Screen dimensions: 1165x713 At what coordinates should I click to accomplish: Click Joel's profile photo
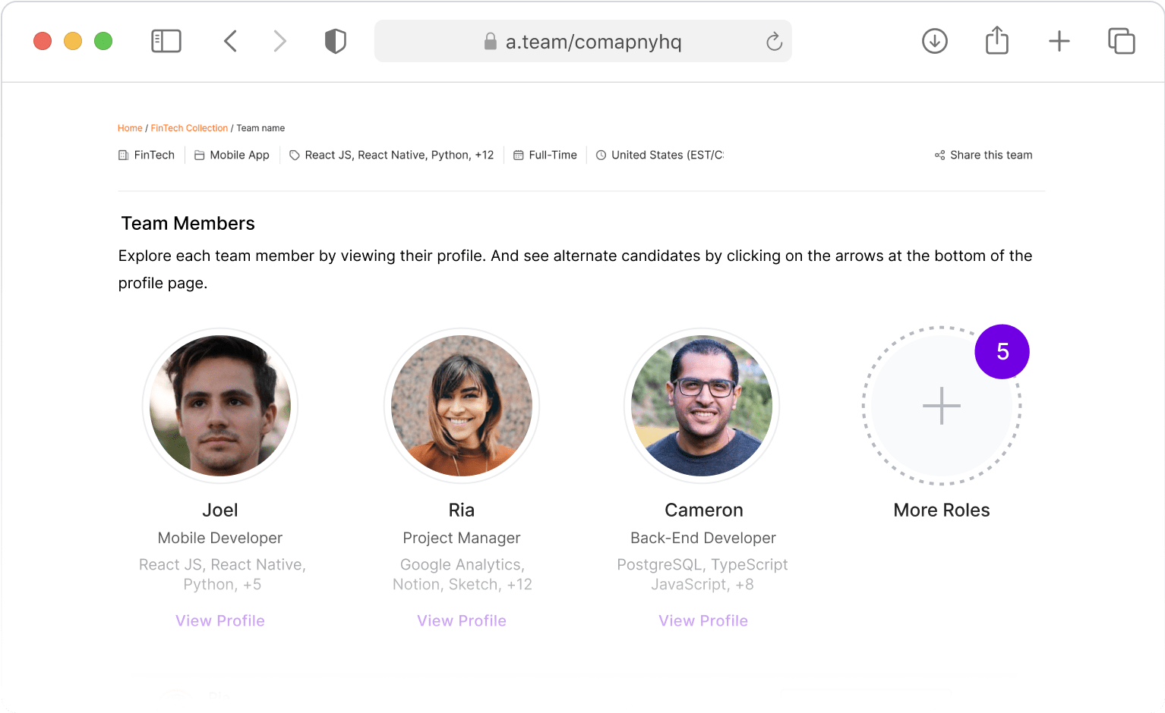pyautogui.click(x=220, y=406)
